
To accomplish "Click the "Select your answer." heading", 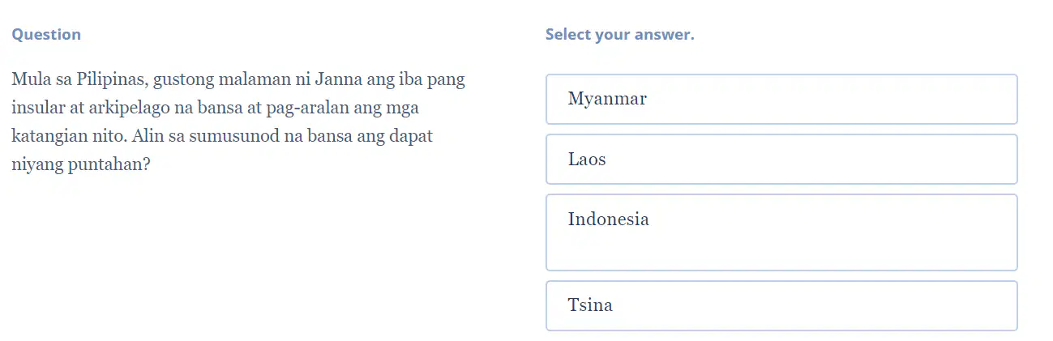I will pyautogui.click(x=620, y=34).
